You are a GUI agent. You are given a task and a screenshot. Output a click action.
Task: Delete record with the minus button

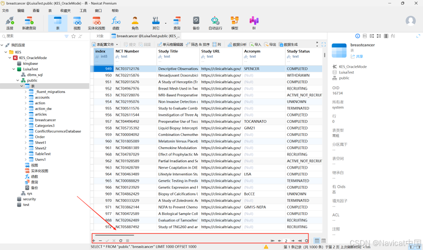pyautogui.click(x=100, y=241)
